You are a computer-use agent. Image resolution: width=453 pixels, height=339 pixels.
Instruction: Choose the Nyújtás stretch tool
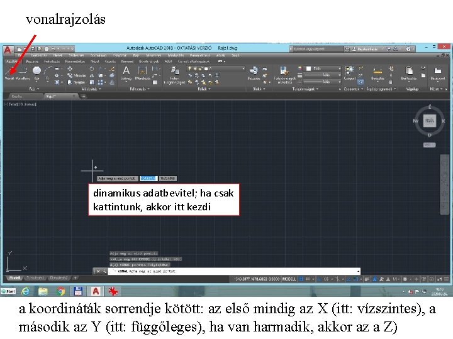(x=76, y=82)
